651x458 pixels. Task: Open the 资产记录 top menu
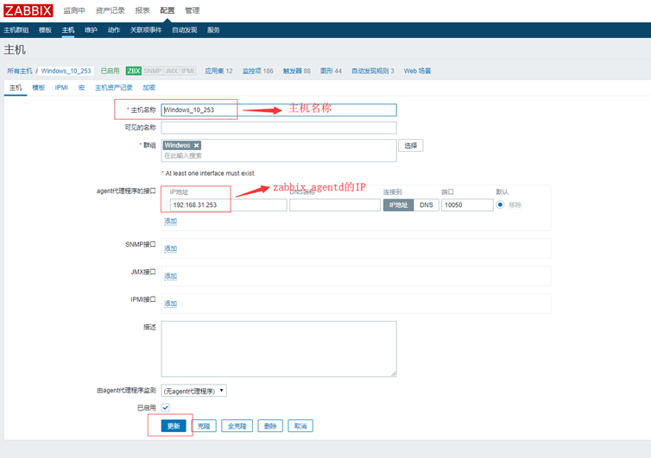pyautogui.click(x=110, y=10)
